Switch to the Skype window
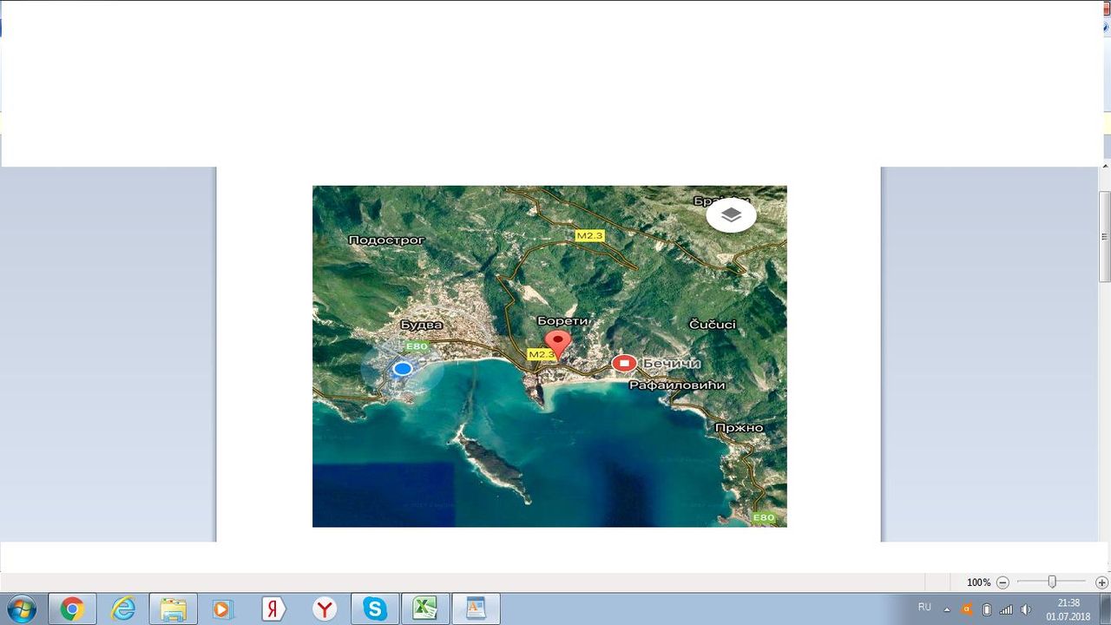 coord(375,609)
